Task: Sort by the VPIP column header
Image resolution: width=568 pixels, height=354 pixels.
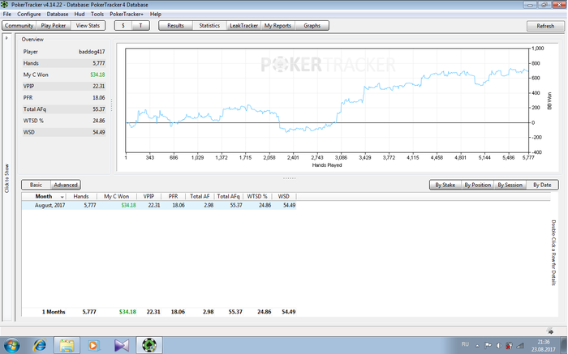Action: (x=148, y=196)
